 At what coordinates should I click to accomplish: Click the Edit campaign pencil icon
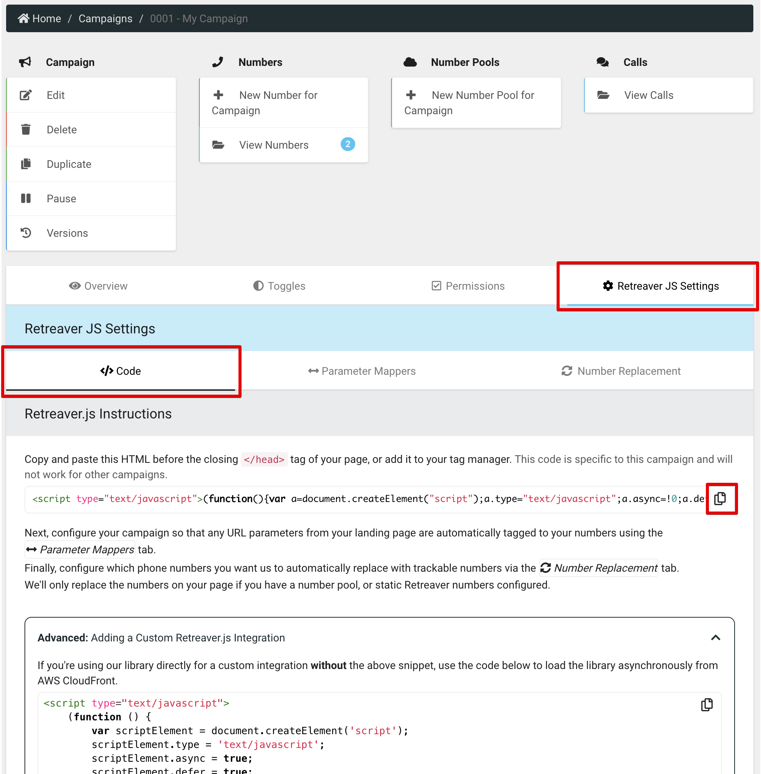coord(26,95)
